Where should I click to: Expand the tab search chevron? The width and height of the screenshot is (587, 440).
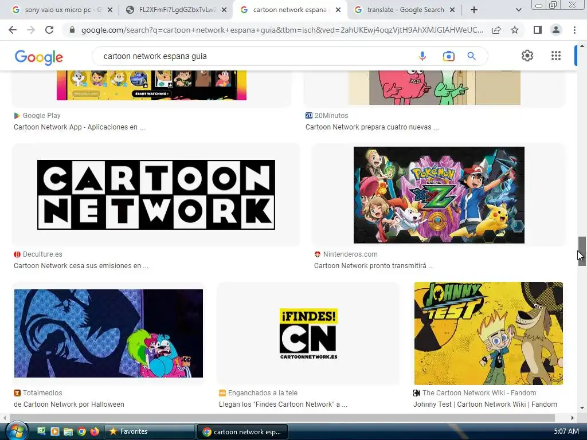pyautogui.click(x=518, y=10)
